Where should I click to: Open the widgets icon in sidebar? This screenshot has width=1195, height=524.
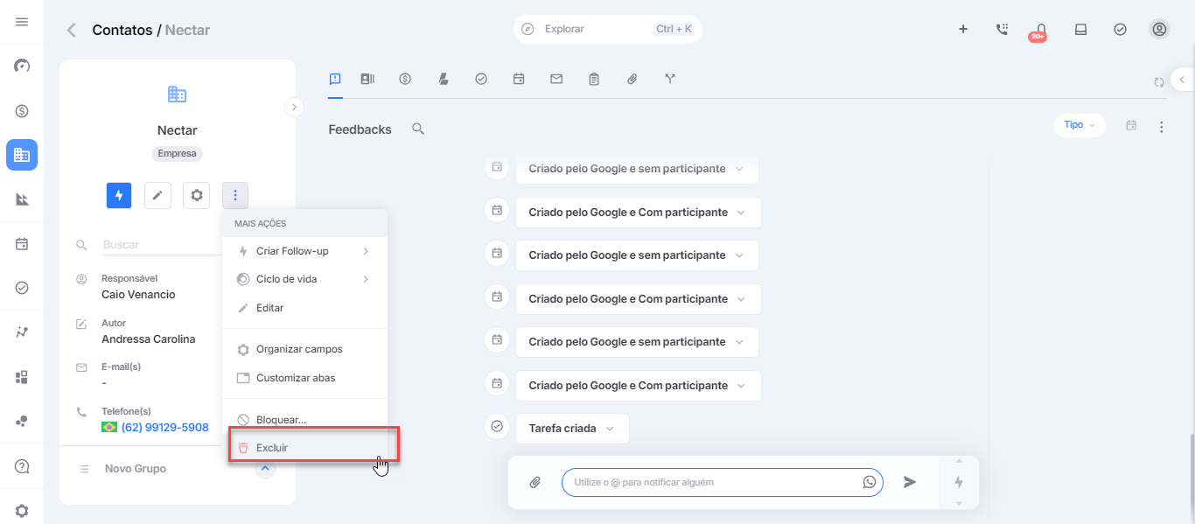click(22, 377)
